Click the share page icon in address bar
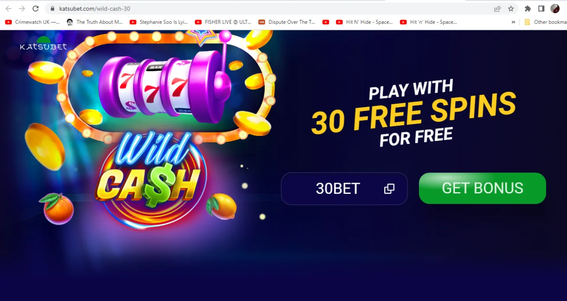Viewport: 567px width, 301px height. (498, 9)
